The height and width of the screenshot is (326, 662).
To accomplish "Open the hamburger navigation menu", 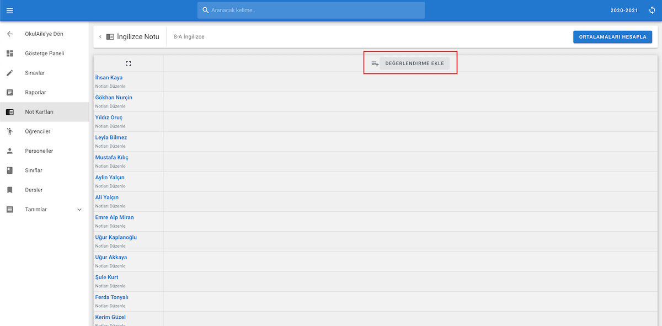I will click(9, 10).
